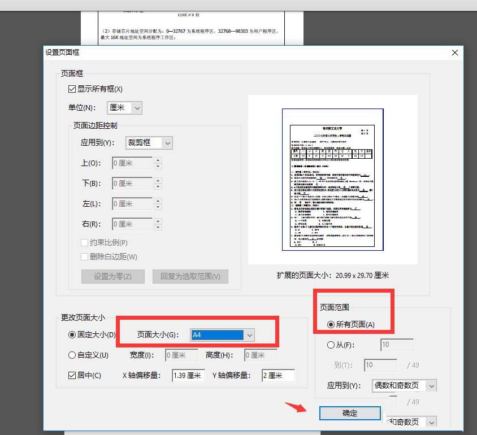Click the 从(F) start page field
Screen dimensions: 477x435
(397, 345)
